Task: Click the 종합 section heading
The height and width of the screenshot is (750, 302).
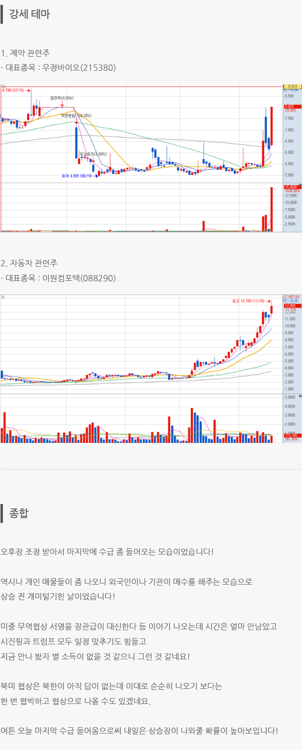Action: (x=18, y=513)
